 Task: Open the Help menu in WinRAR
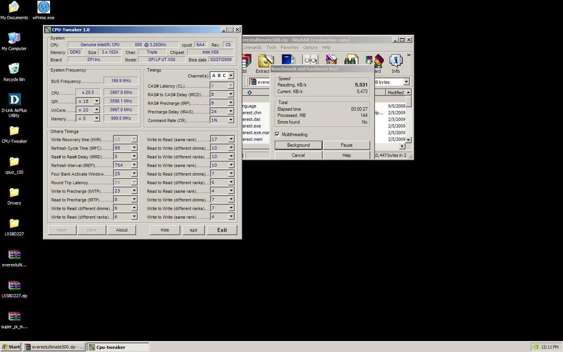(x=326, y=47)
